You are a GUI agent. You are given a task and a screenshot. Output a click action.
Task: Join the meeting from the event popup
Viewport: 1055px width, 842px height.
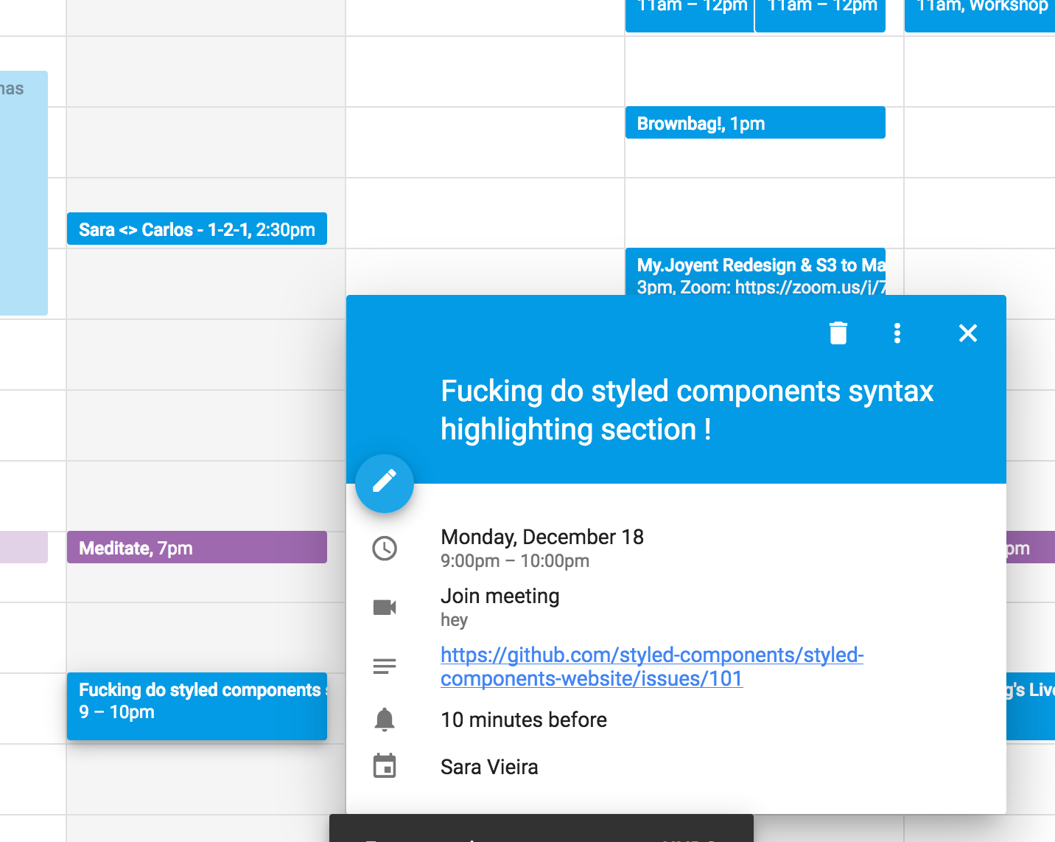click(500, 596)
